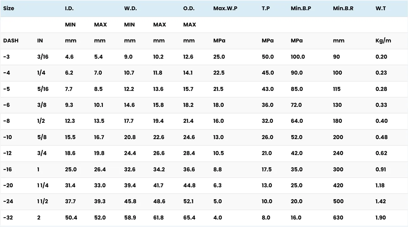Select the W.T column header
Image resolution: width=408 pixels, height=227 pixels.
coord(381,8)
